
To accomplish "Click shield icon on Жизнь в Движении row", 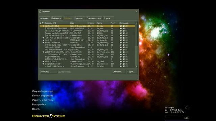I will pos(43,38).
